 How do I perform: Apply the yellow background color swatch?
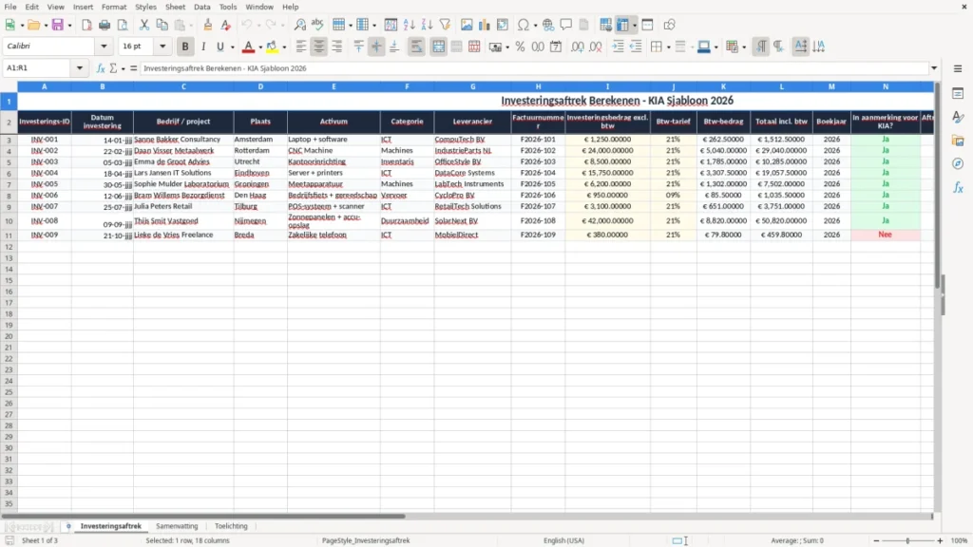[x=272, y=47]
